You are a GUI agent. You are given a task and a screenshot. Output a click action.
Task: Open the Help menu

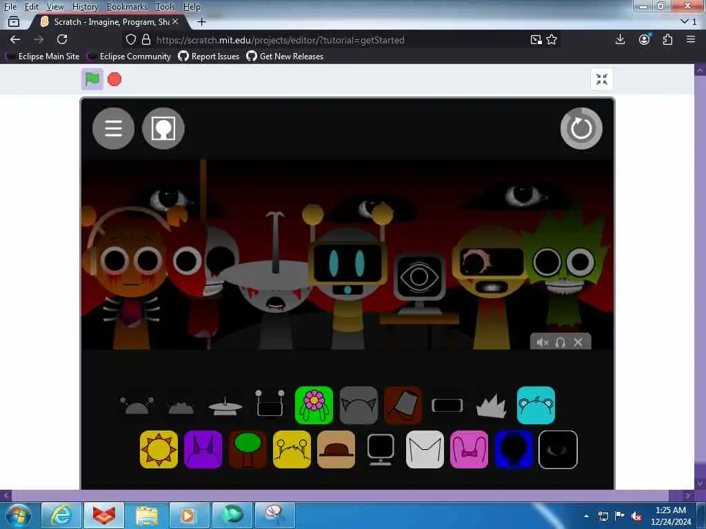pyautogui.click(x=192, y=7)
